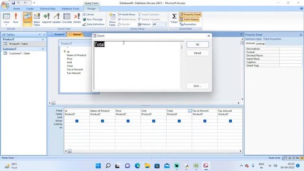Open the query Parameters dialog
This screenshot has width=304, height=171.
tap(188, 24)
